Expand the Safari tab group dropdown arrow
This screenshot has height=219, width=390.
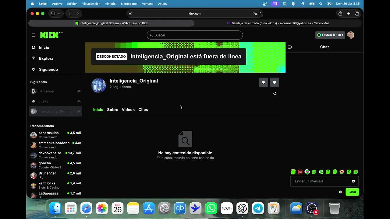[x=59, y=14]
